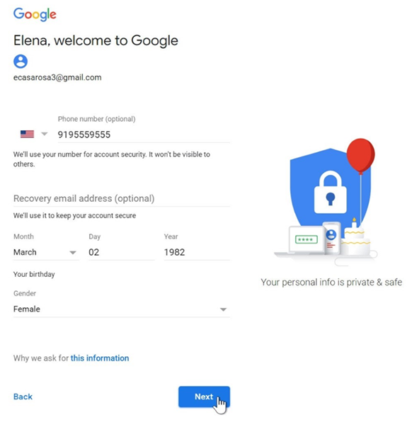Viewport: 412px width, 422px height.
Task: Go Back to previous step
Action: (x=23, y=397)
